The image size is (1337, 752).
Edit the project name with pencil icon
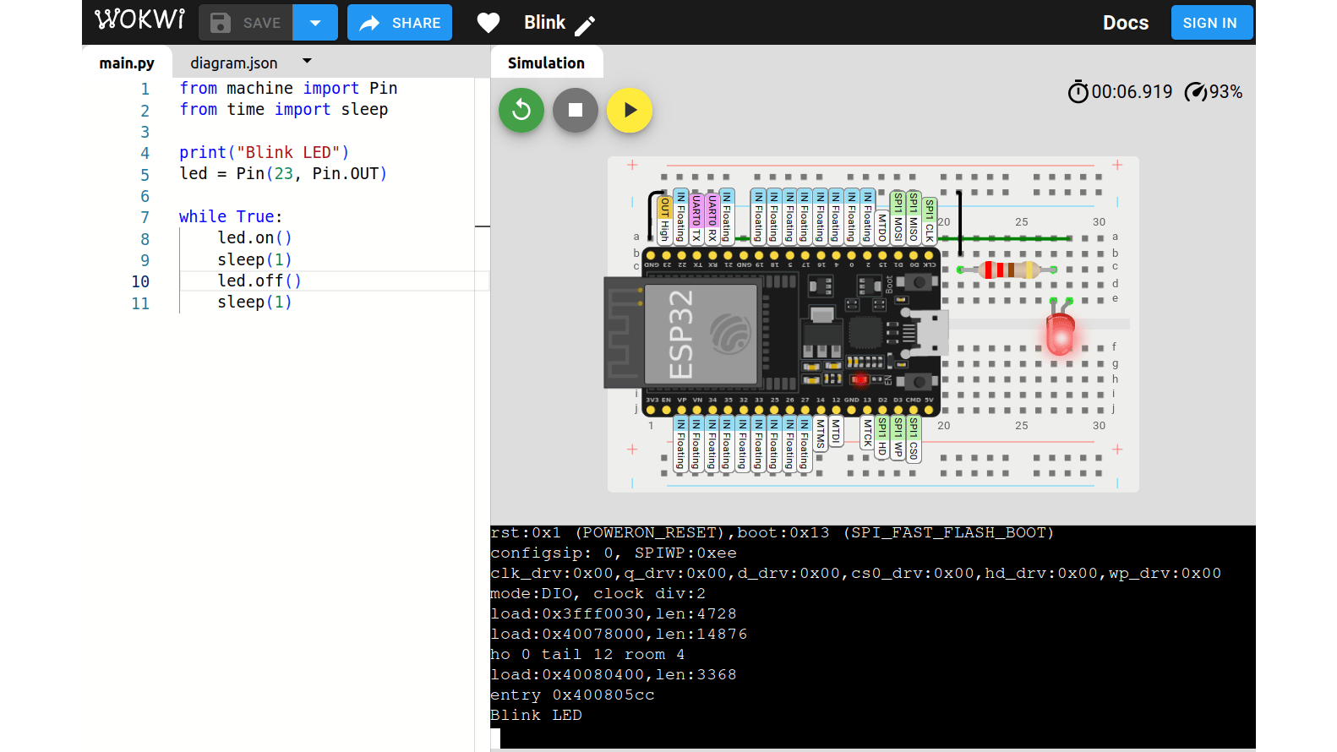pyautogui.click(x=585, y=25)
